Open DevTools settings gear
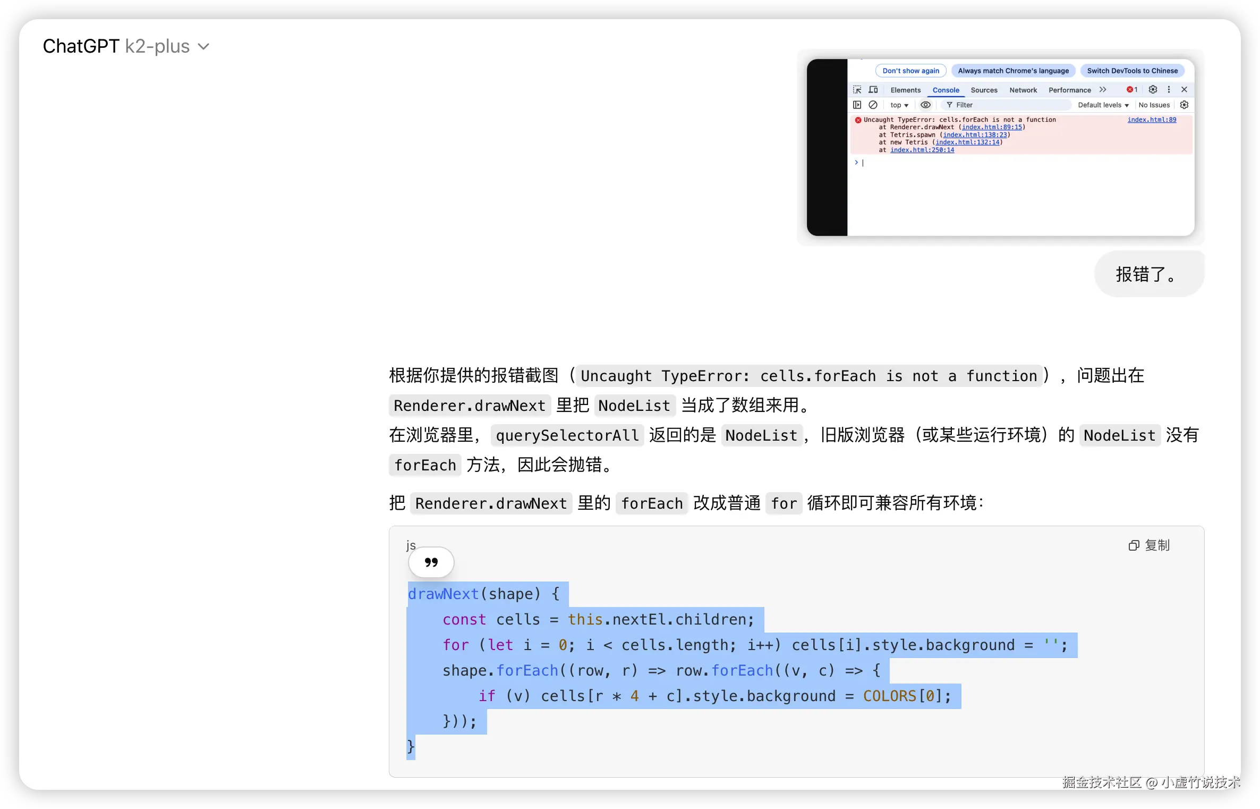Screen dimensions: 1260x809 coord(1153,90)
